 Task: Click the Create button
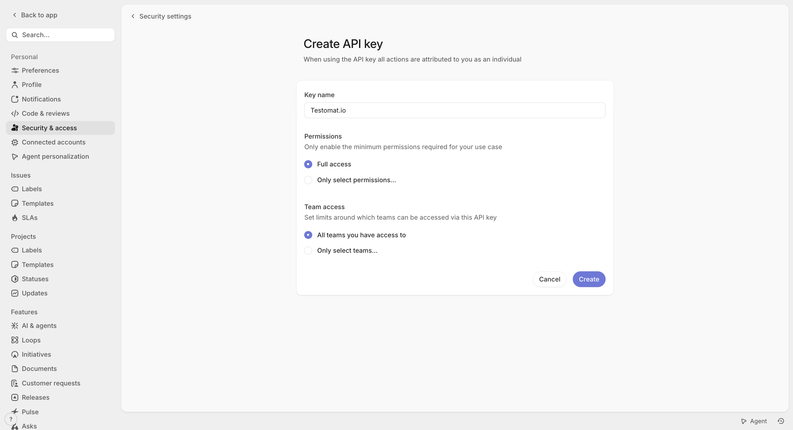click(x=589, y=279)
